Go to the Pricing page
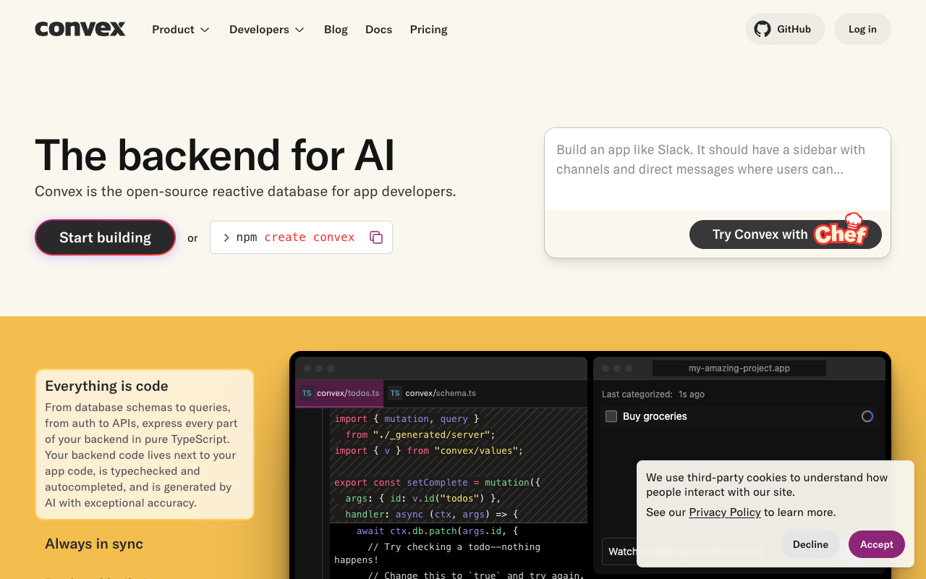926x579 pixels. [428, 29]
